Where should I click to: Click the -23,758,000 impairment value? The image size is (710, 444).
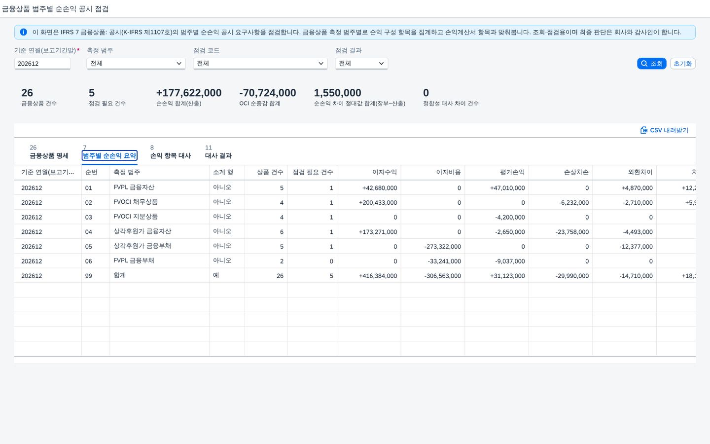pyautogui.click(x=572, y=232)
